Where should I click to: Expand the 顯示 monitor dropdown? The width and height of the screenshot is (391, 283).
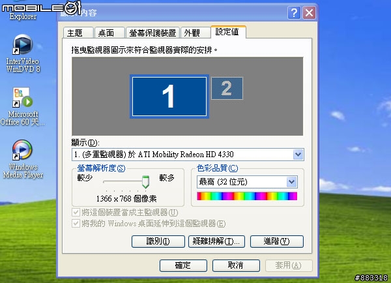298,155
